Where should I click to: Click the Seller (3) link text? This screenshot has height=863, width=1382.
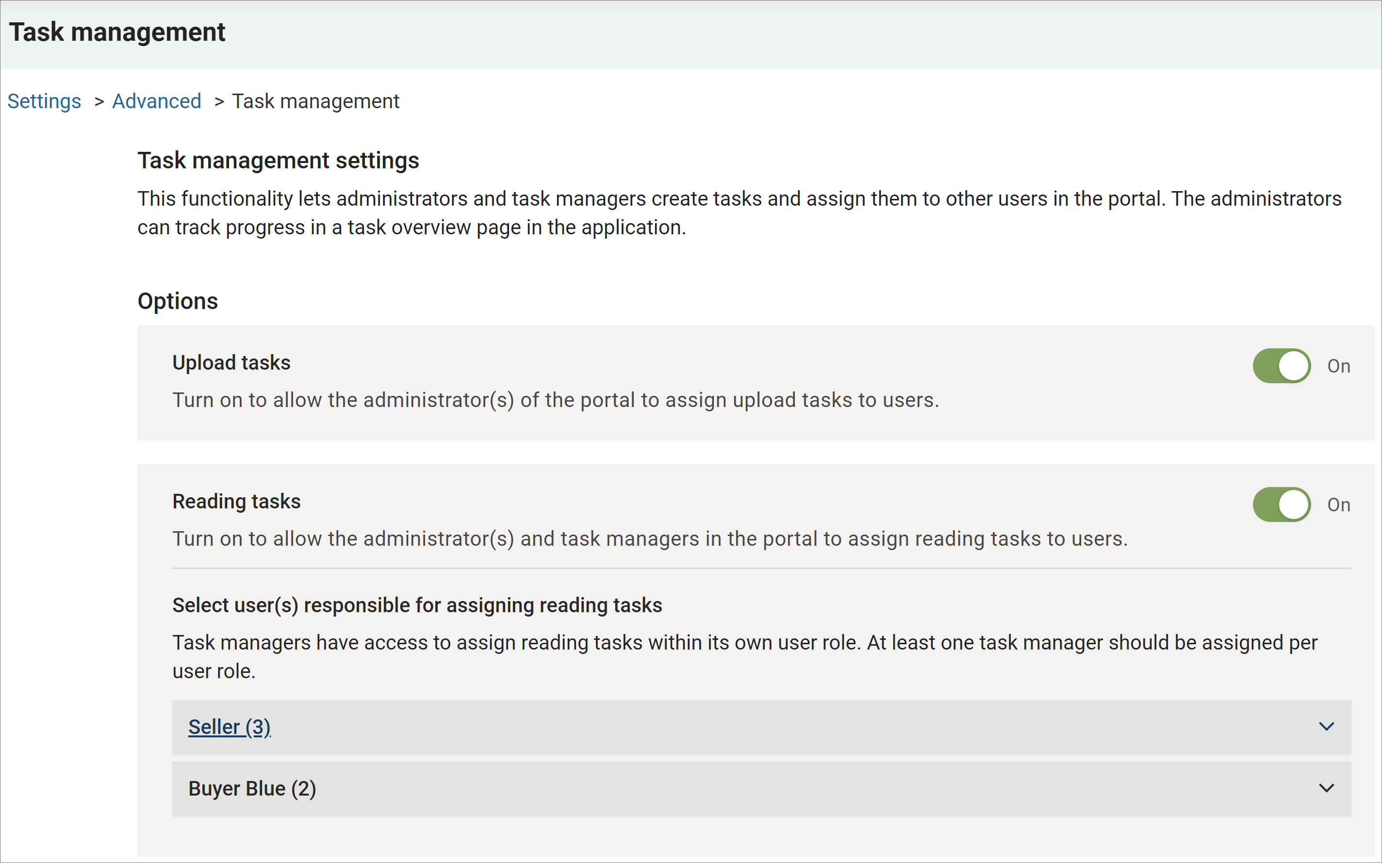229,727
